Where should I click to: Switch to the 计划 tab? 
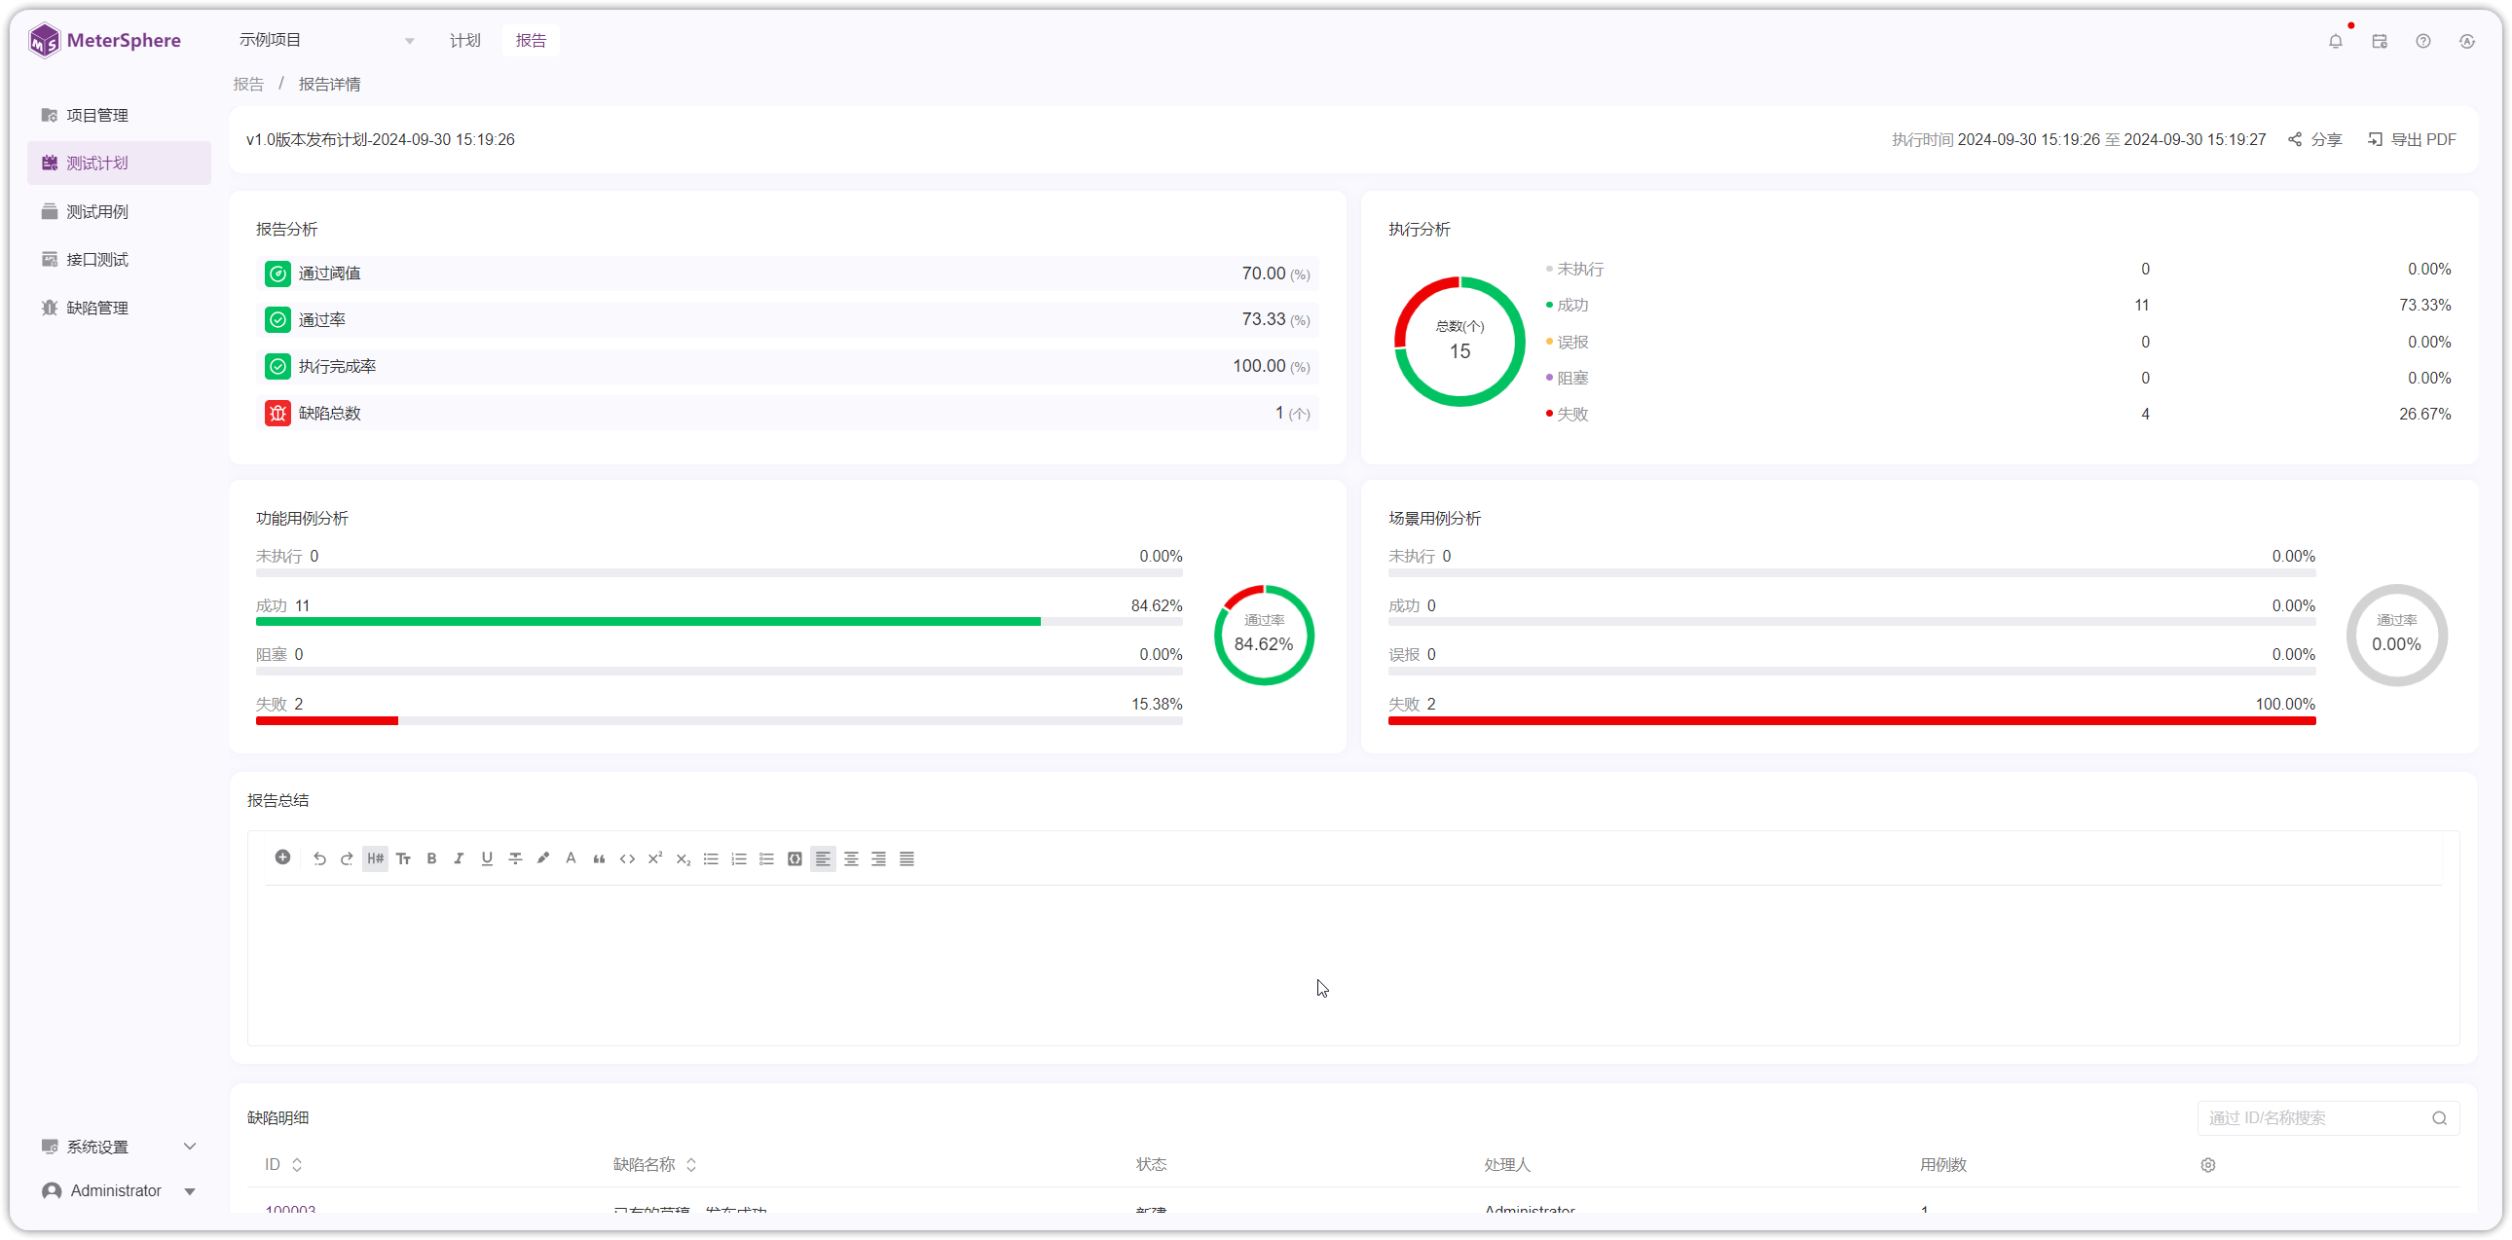[464, 40]
